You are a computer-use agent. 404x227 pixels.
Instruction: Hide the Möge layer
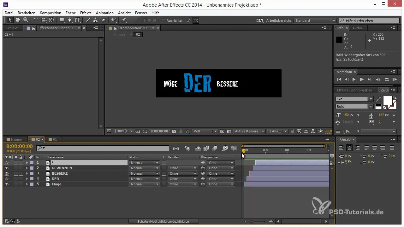pyautogui.click(x=7, y=184)
